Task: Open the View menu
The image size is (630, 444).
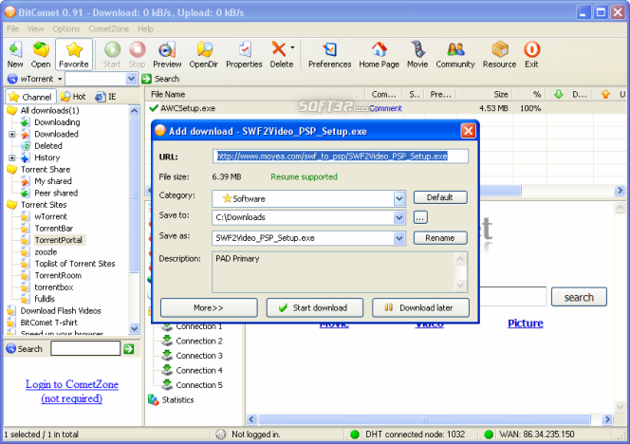Action: [35, 28]
